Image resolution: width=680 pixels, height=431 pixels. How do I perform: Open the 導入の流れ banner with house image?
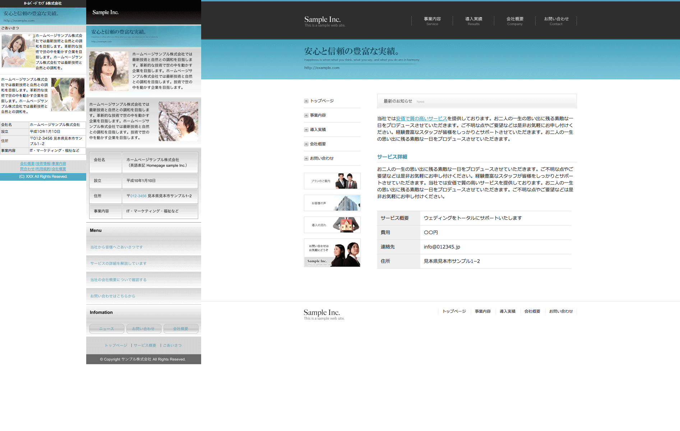click(332, 225)
